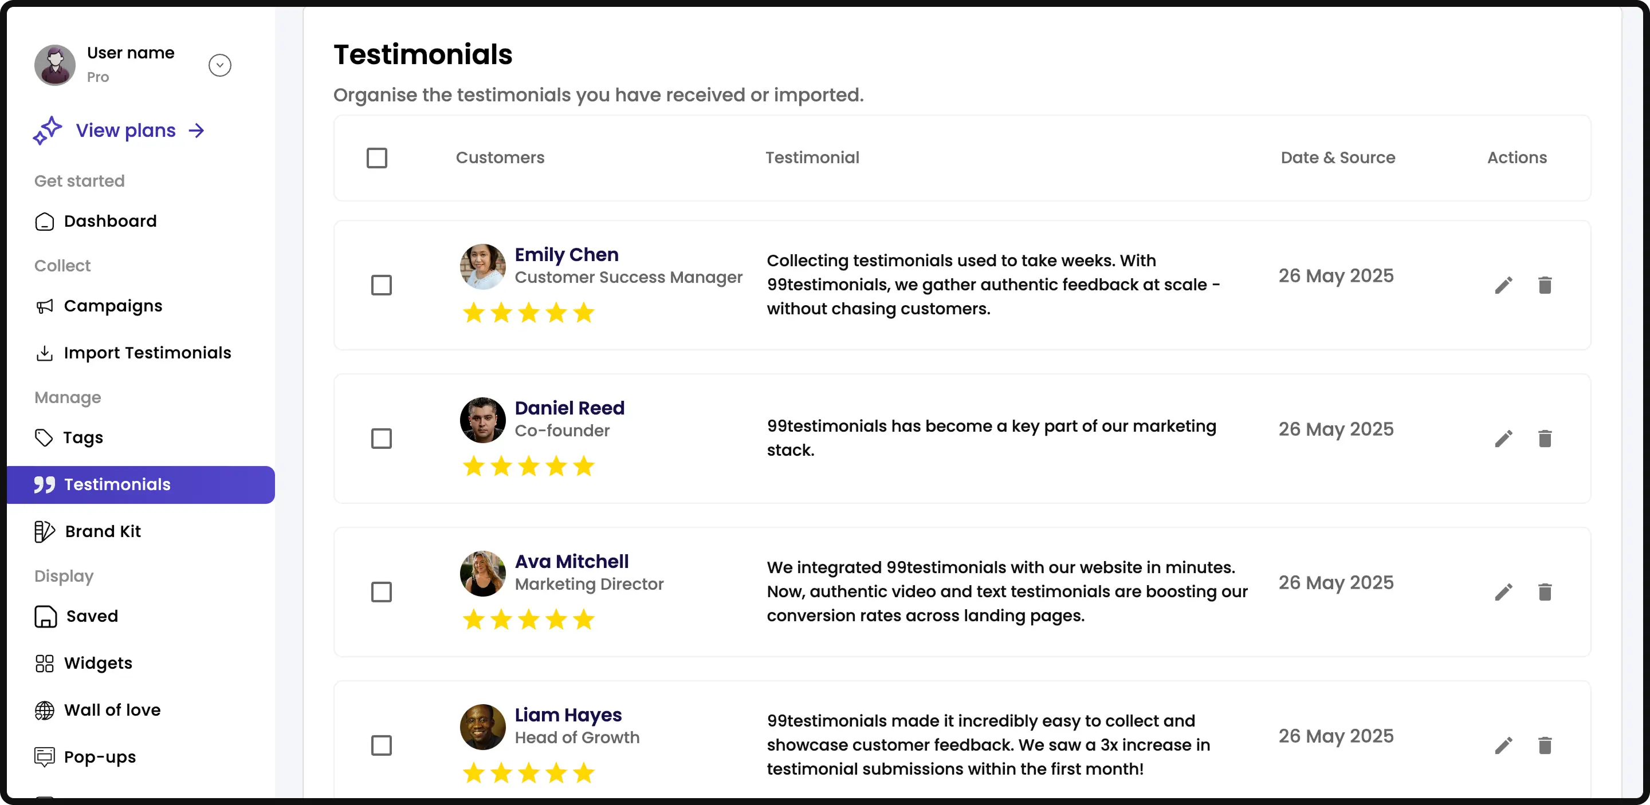Click the Brand Kit swatch icon
This screenshot has height=805, width=1650.
coord(44,532)
